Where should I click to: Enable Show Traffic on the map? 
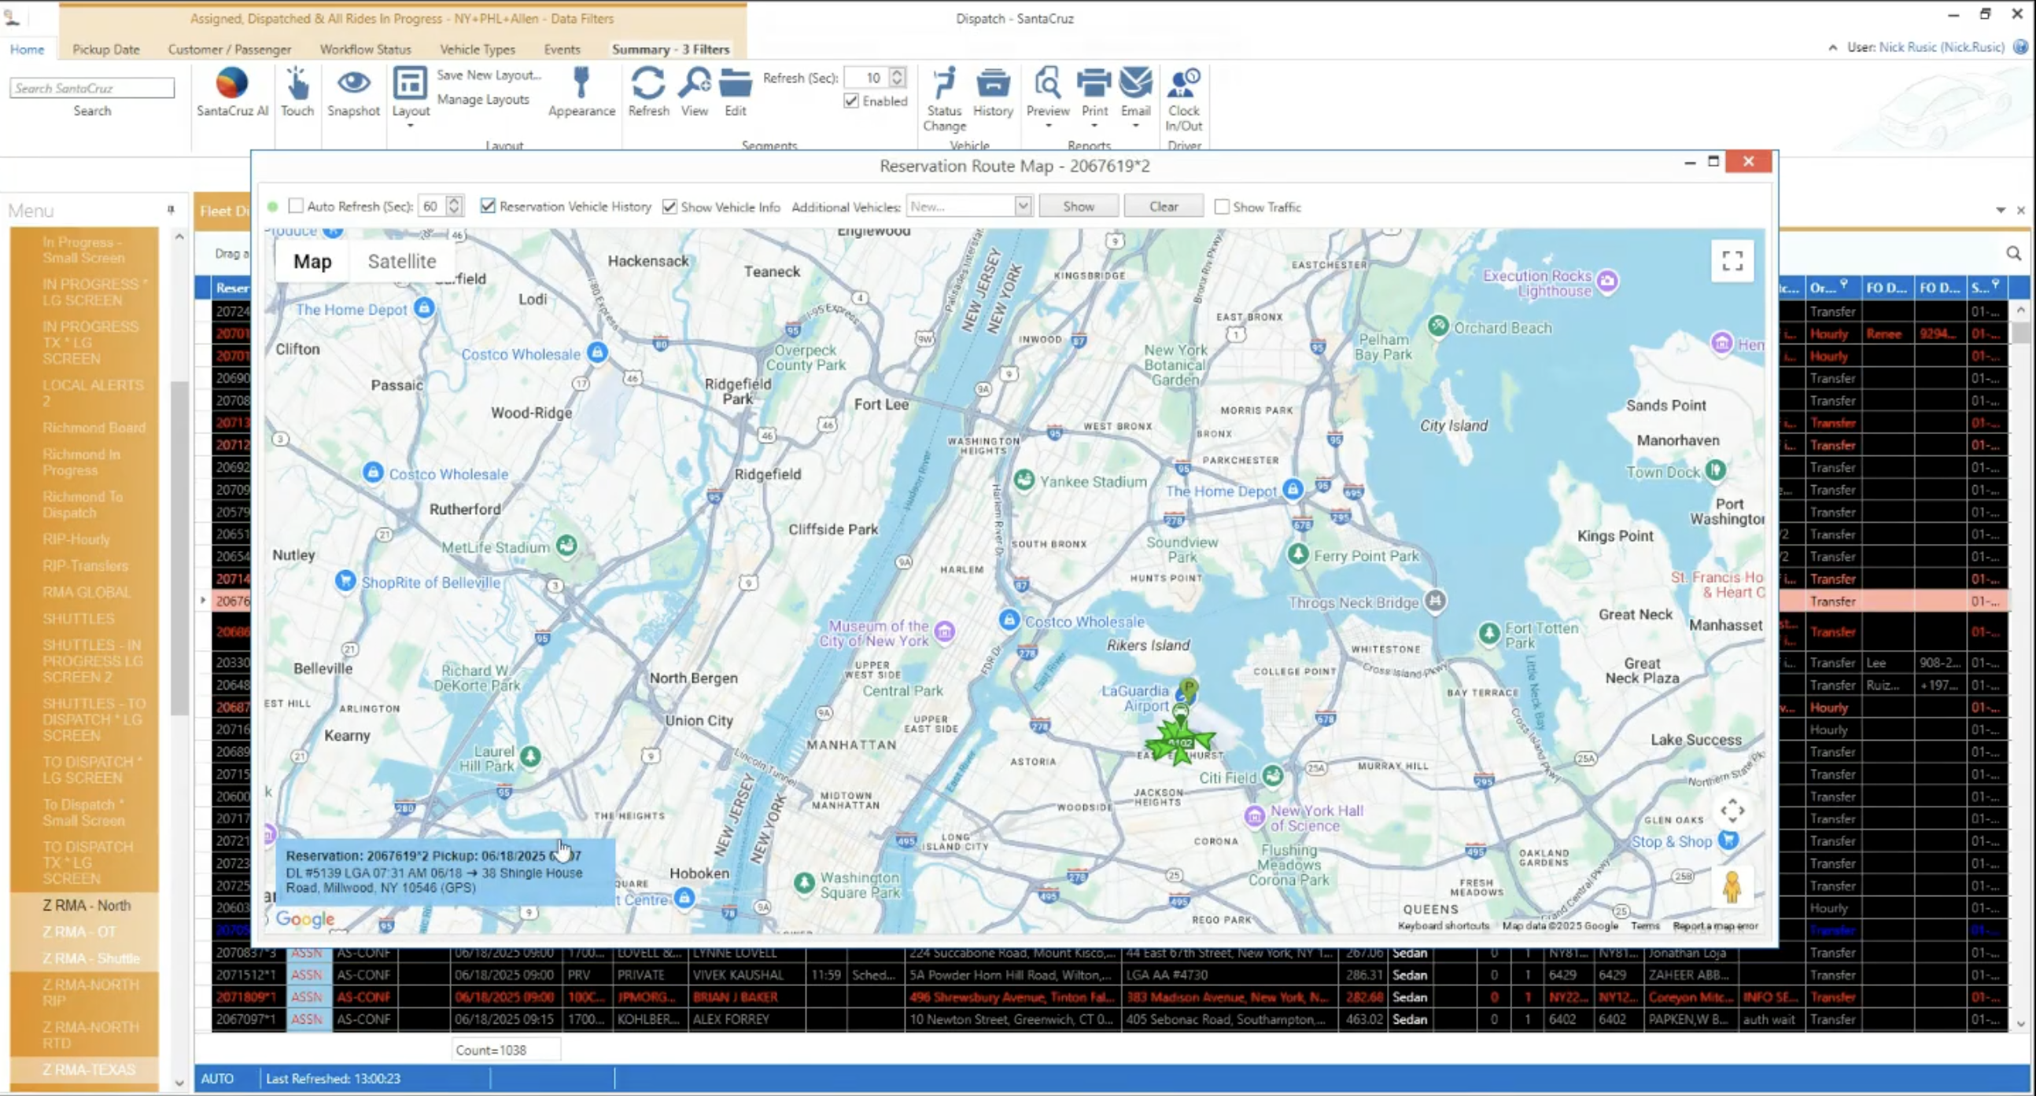[x=1223, y=206]
